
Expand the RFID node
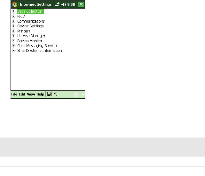pyautogui.click(x=14, y=16)
